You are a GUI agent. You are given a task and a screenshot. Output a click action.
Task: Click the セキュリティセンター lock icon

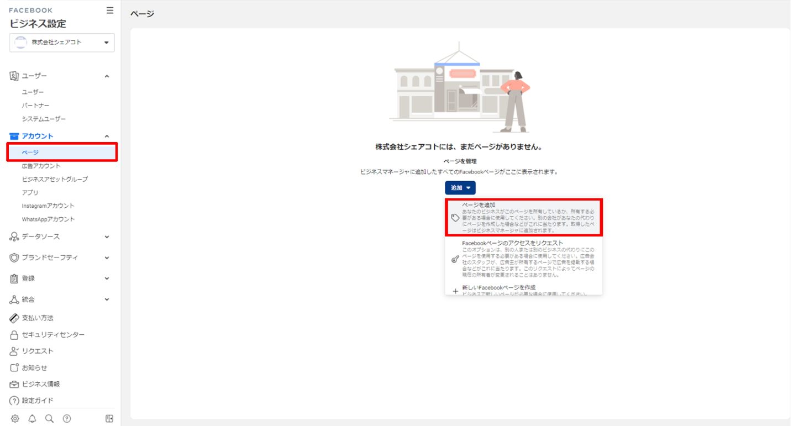14,335
